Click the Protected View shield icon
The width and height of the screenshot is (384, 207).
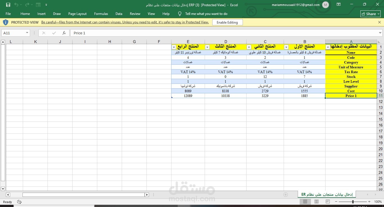click(x=6, y=22)
